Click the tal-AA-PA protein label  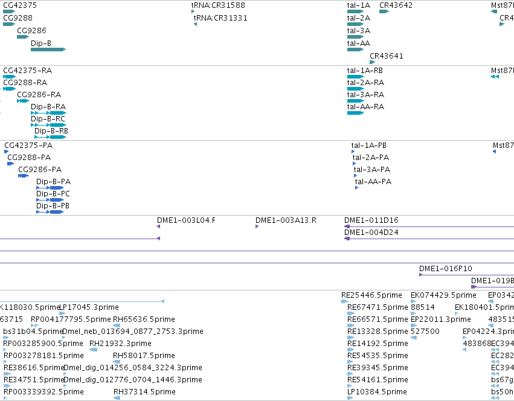373,182
